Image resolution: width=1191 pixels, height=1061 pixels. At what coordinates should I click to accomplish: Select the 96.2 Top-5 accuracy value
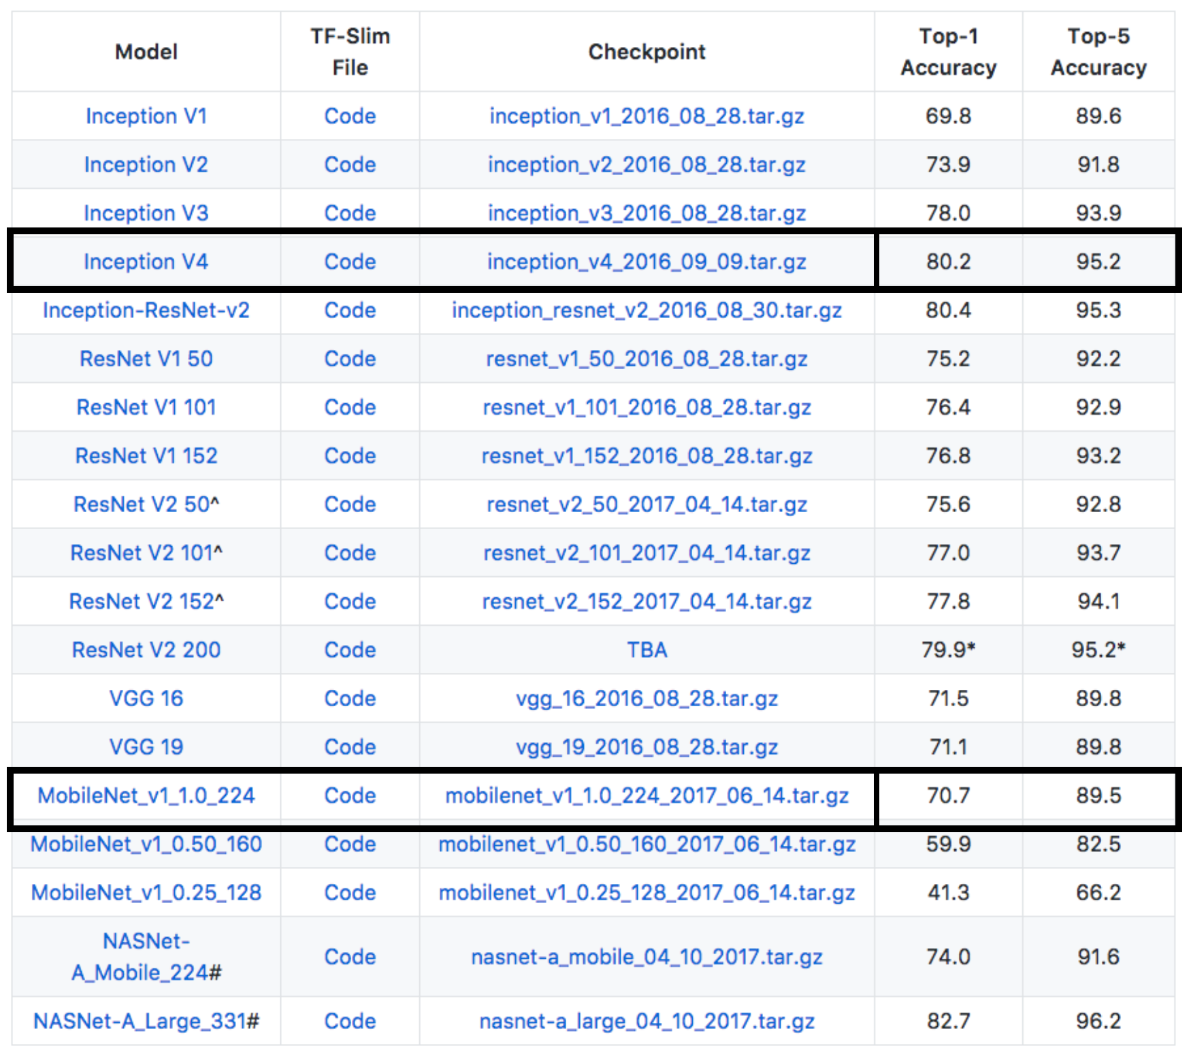tap(1098, 1021)
